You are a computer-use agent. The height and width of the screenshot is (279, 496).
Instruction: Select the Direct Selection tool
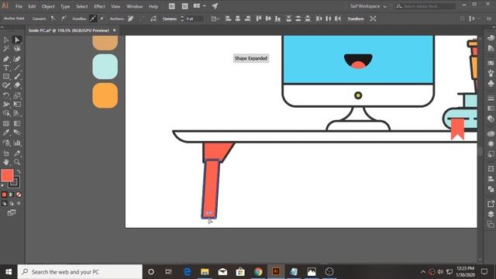point(17,40)
